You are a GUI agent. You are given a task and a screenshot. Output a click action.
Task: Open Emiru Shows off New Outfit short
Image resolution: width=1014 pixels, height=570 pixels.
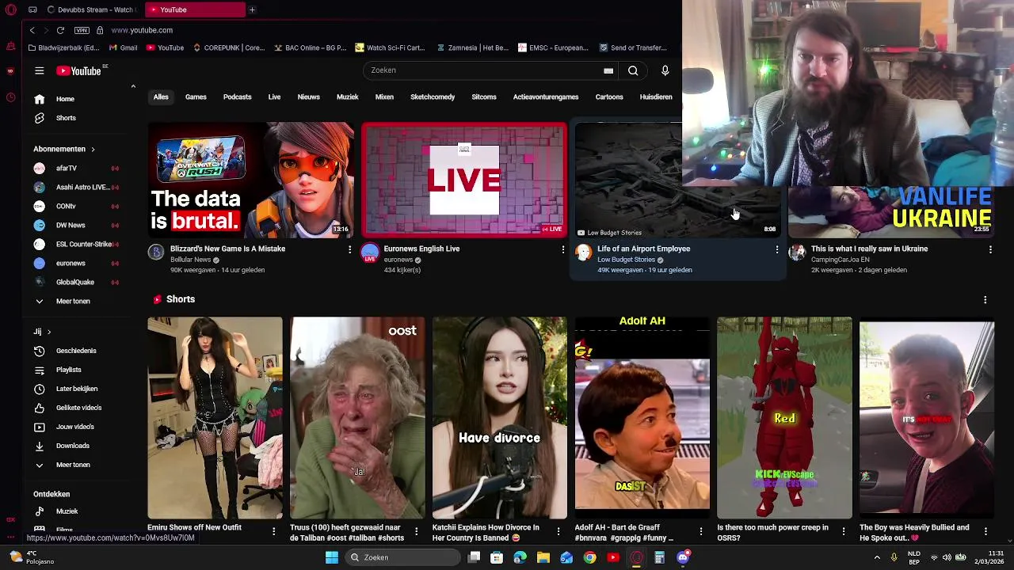pos(215,418)
